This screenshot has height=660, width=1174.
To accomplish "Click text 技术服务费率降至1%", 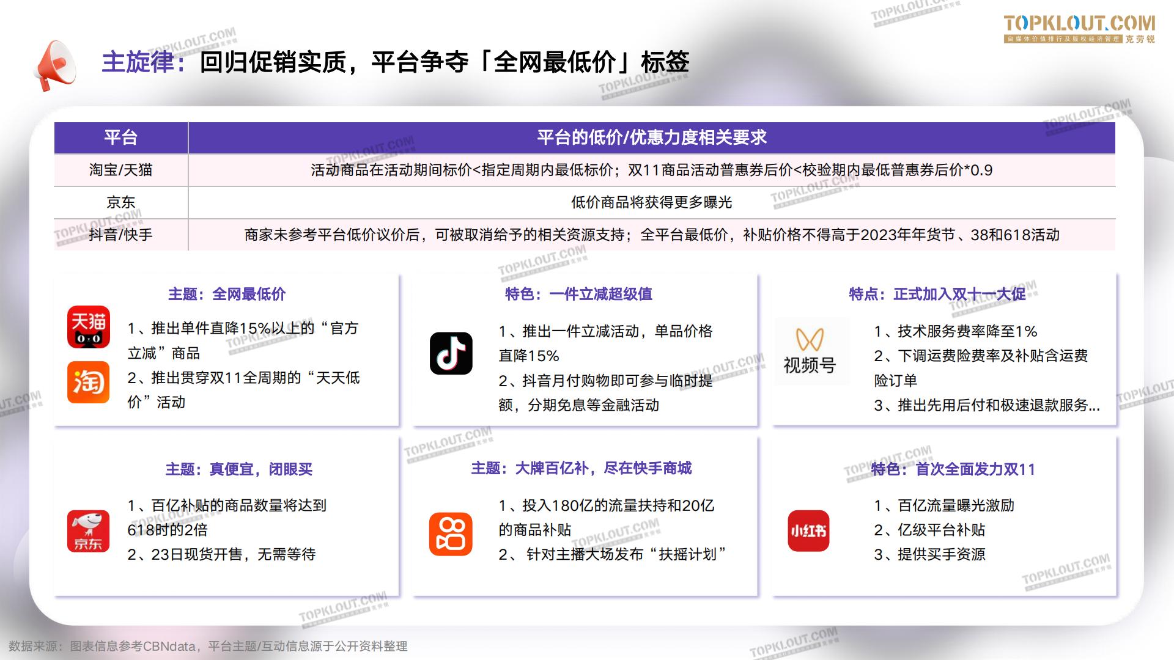I will pyautogui.click(x=956, y=331).
